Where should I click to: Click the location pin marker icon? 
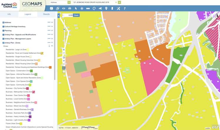[106, 9]
